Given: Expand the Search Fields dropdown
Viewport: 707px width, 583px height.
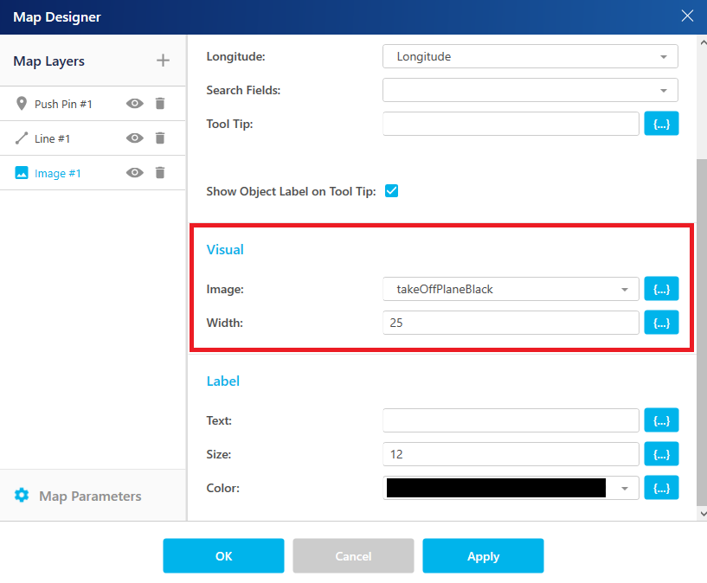Looking at the screenshot, I should coord(530,90).
